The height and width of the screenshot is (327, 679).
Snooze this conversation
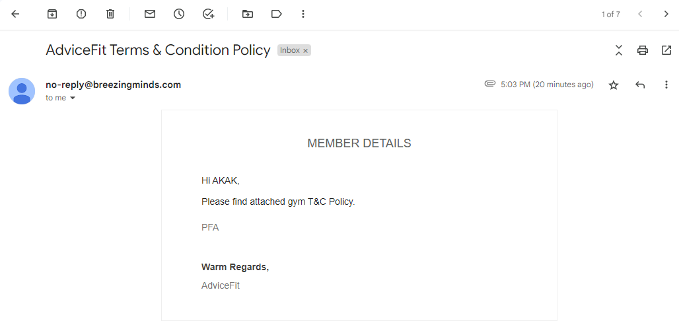click(x=179, y=14)
